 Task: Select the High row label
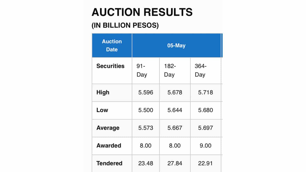coord(103,92)
